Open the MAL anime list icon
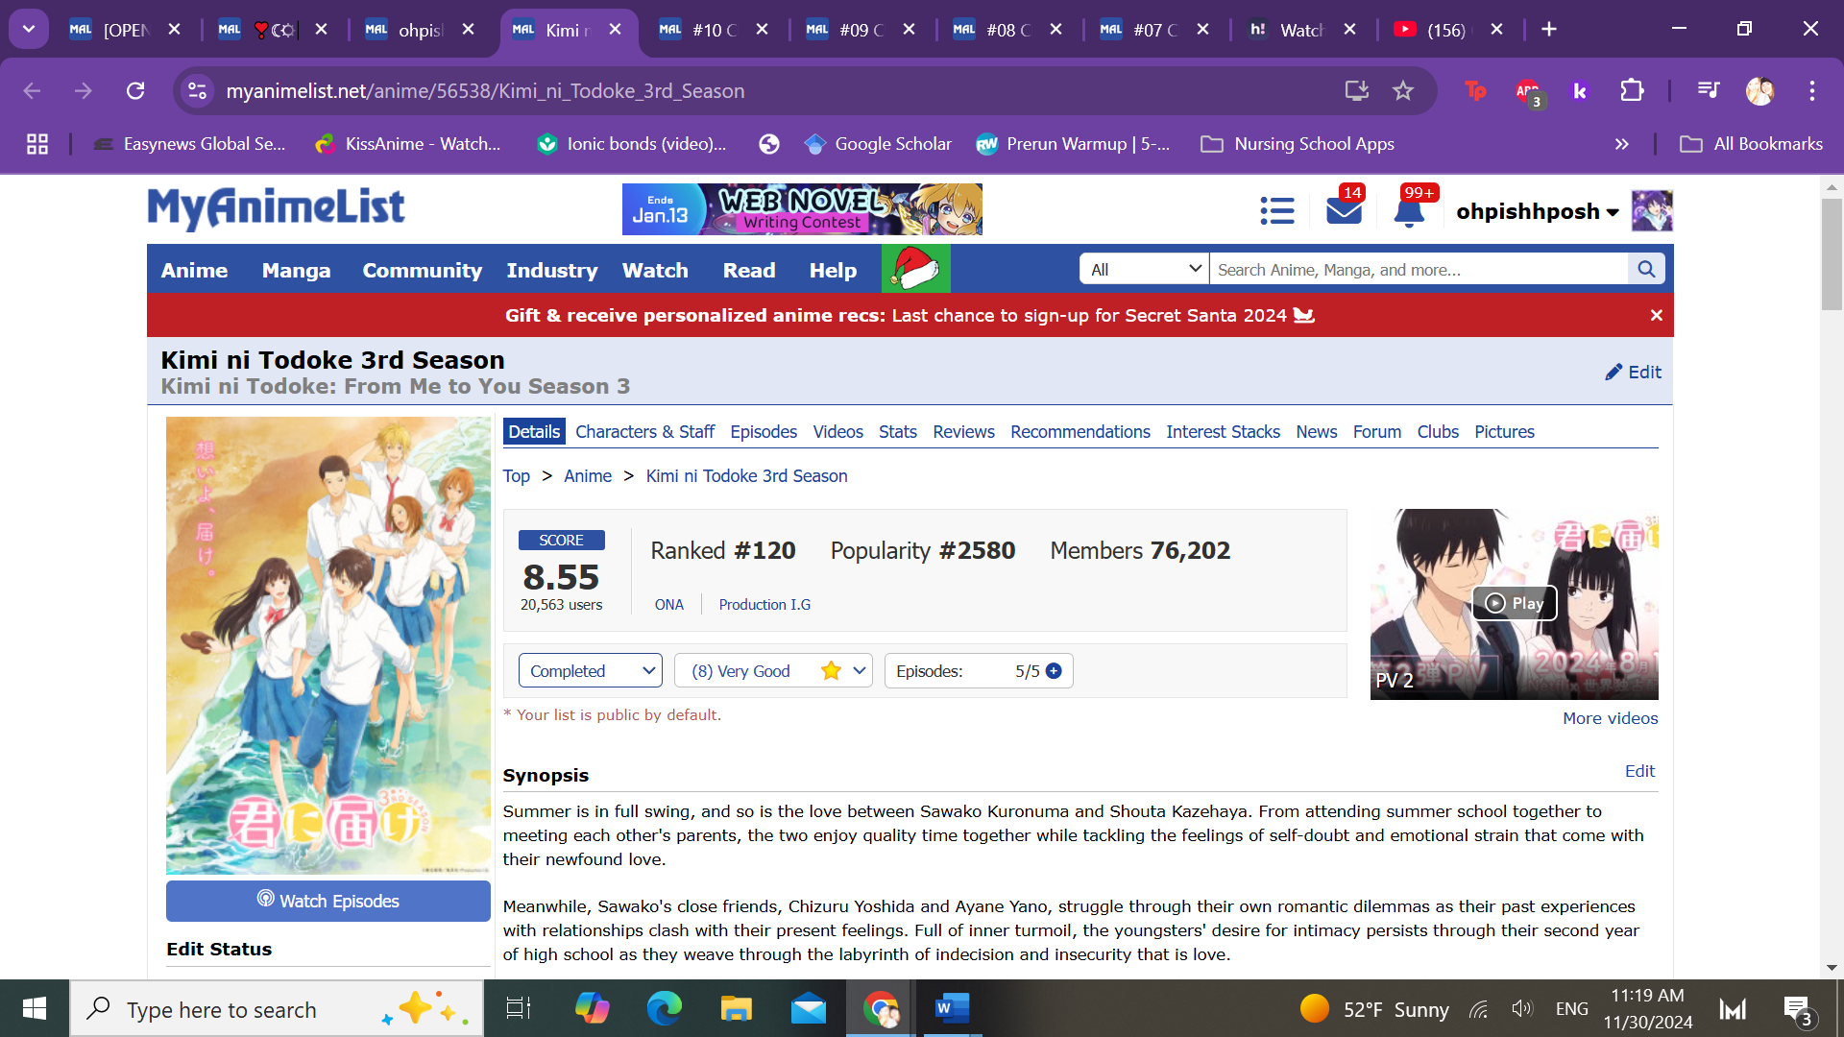The height and width of the screenshot is (1037, 1844). [1277, 210]
